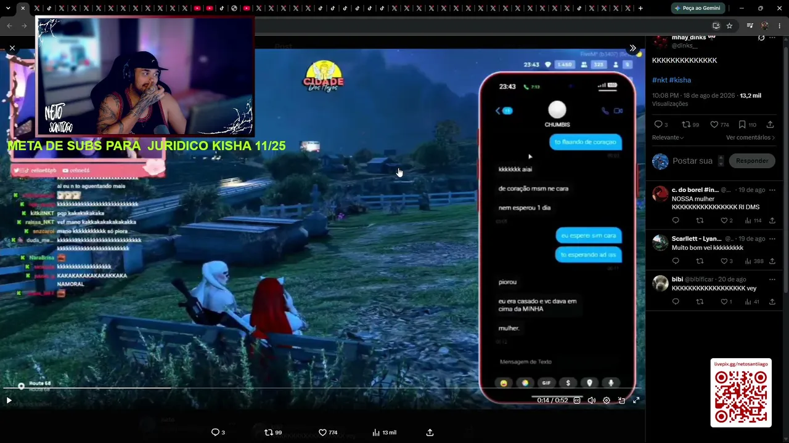Repost icon below the video
The image size is (789, 443).
point(268,433)
